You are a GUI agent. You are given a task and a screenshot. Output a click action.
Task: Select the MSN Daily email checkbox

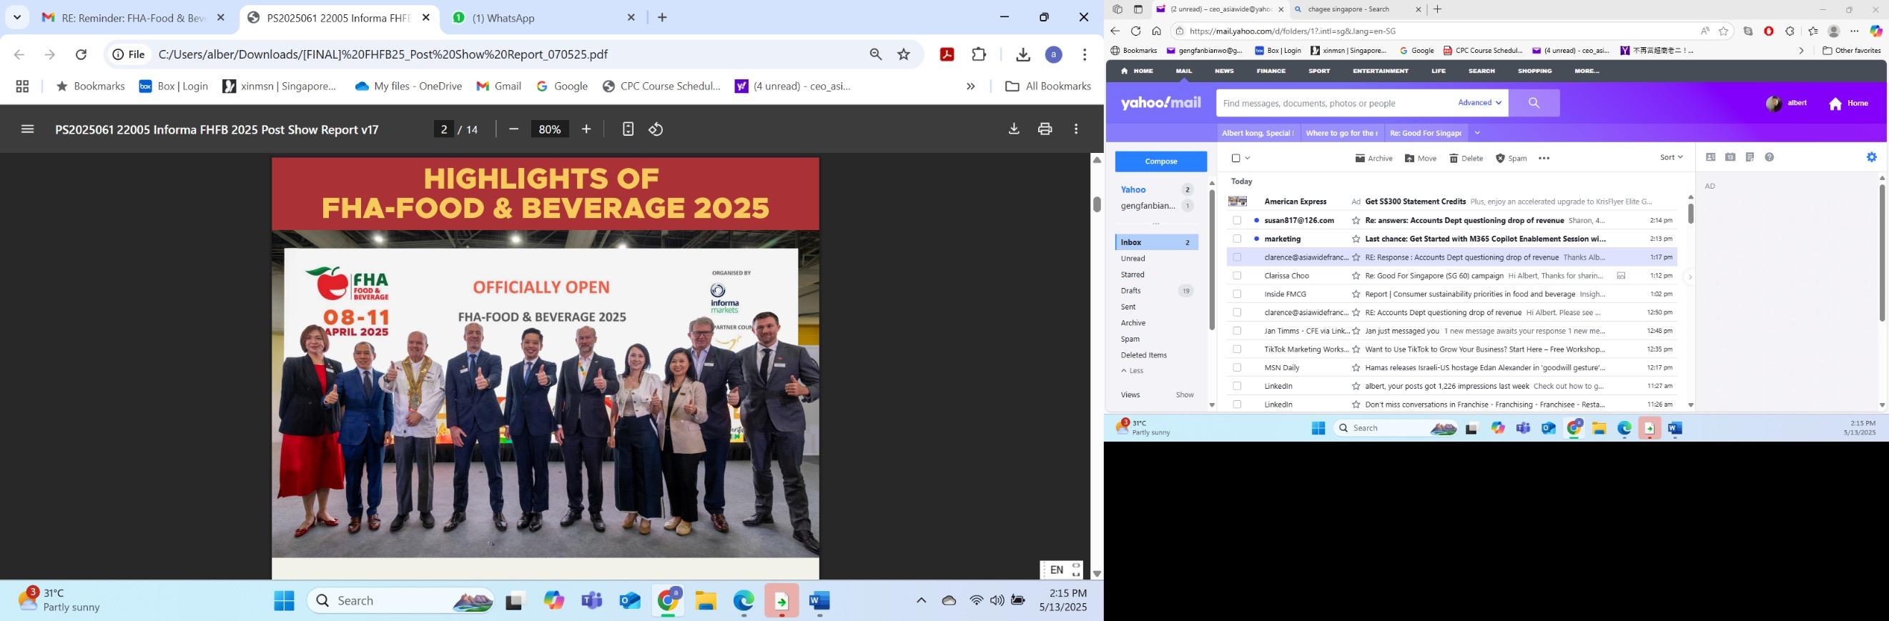pyautogui.click(x=1237, y=367)
